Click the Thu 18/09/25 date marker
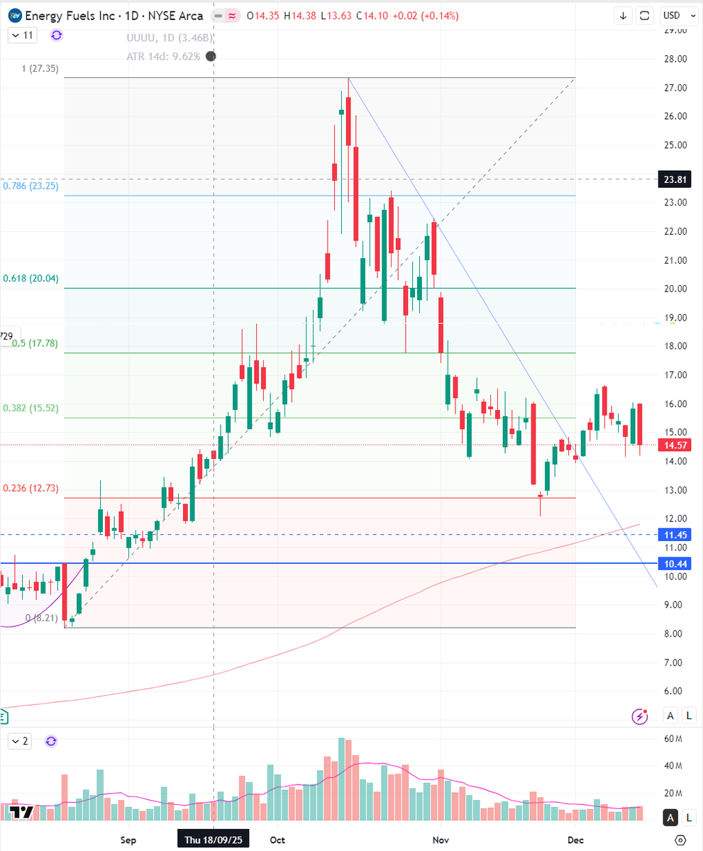The width and height of the screenshot is (703, 851). point(214,840)
